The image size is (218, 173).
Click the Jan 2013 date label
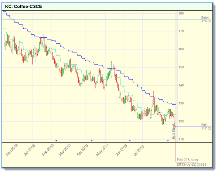(30, 150)
